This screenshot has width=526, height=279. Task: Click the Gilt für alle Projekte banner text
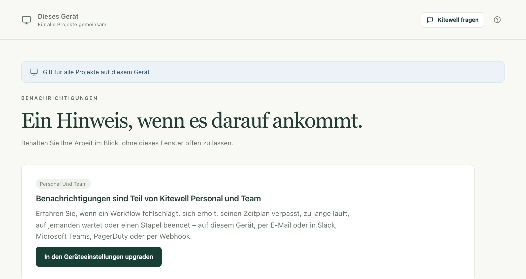click(96, 72)
